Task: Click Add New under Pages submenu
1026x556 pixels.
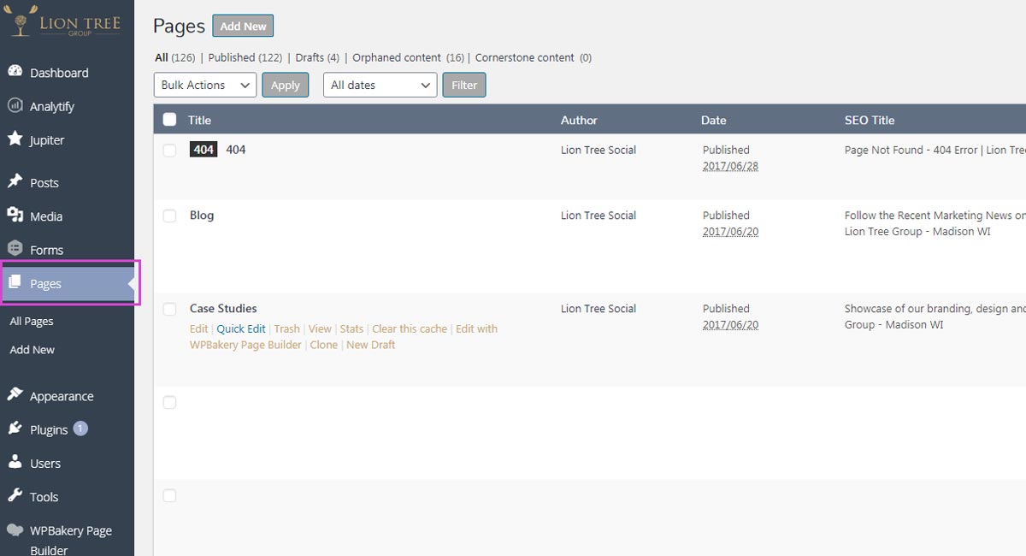Action: (32, 349)
